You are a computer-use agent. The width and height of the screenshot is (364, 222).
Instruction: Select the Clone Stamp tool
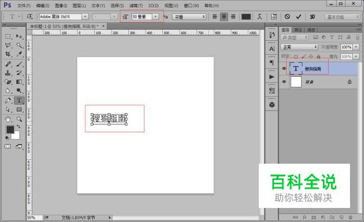point(8,73)
